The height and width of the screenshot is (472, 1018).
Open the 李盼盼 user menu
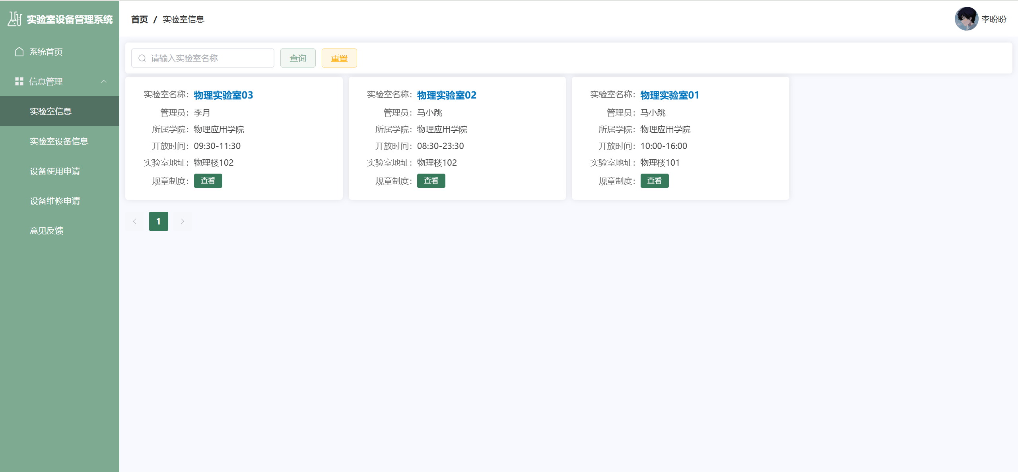pyautogui.click(x=993, y=19)
